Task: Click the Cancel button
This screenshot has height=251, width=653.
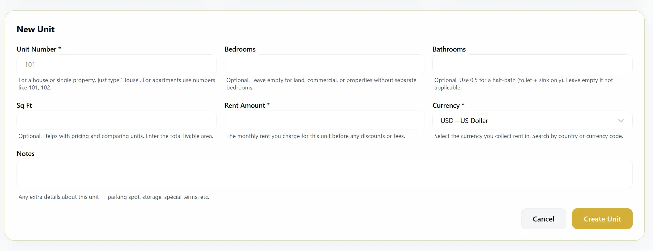Action: (x=543, y=219)
